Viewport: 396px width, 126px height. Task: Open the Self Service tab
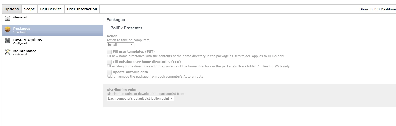(51, 9)
